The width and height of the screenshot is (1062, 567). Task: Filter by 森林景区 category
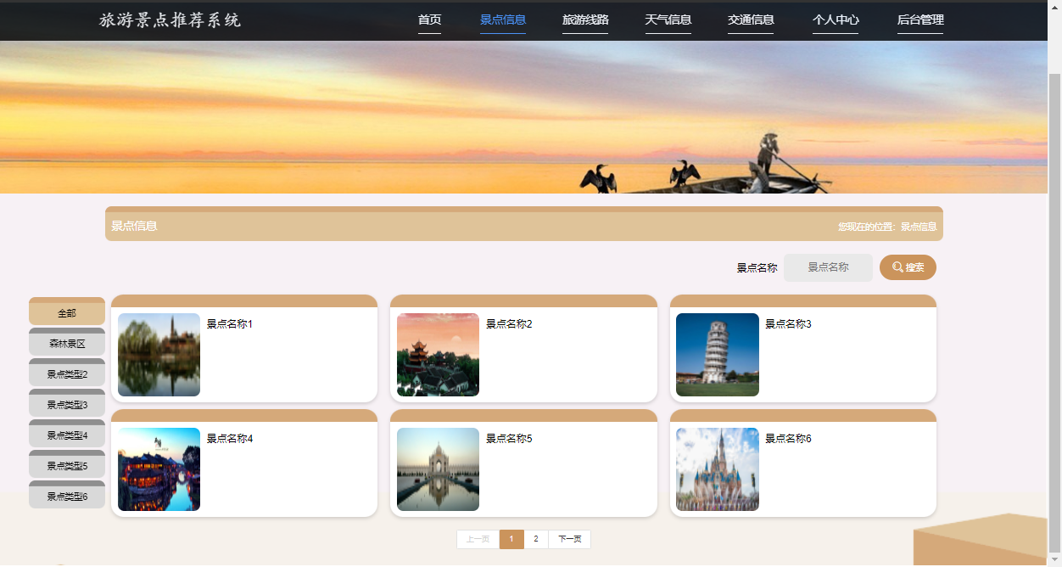[x=67, y=344]
